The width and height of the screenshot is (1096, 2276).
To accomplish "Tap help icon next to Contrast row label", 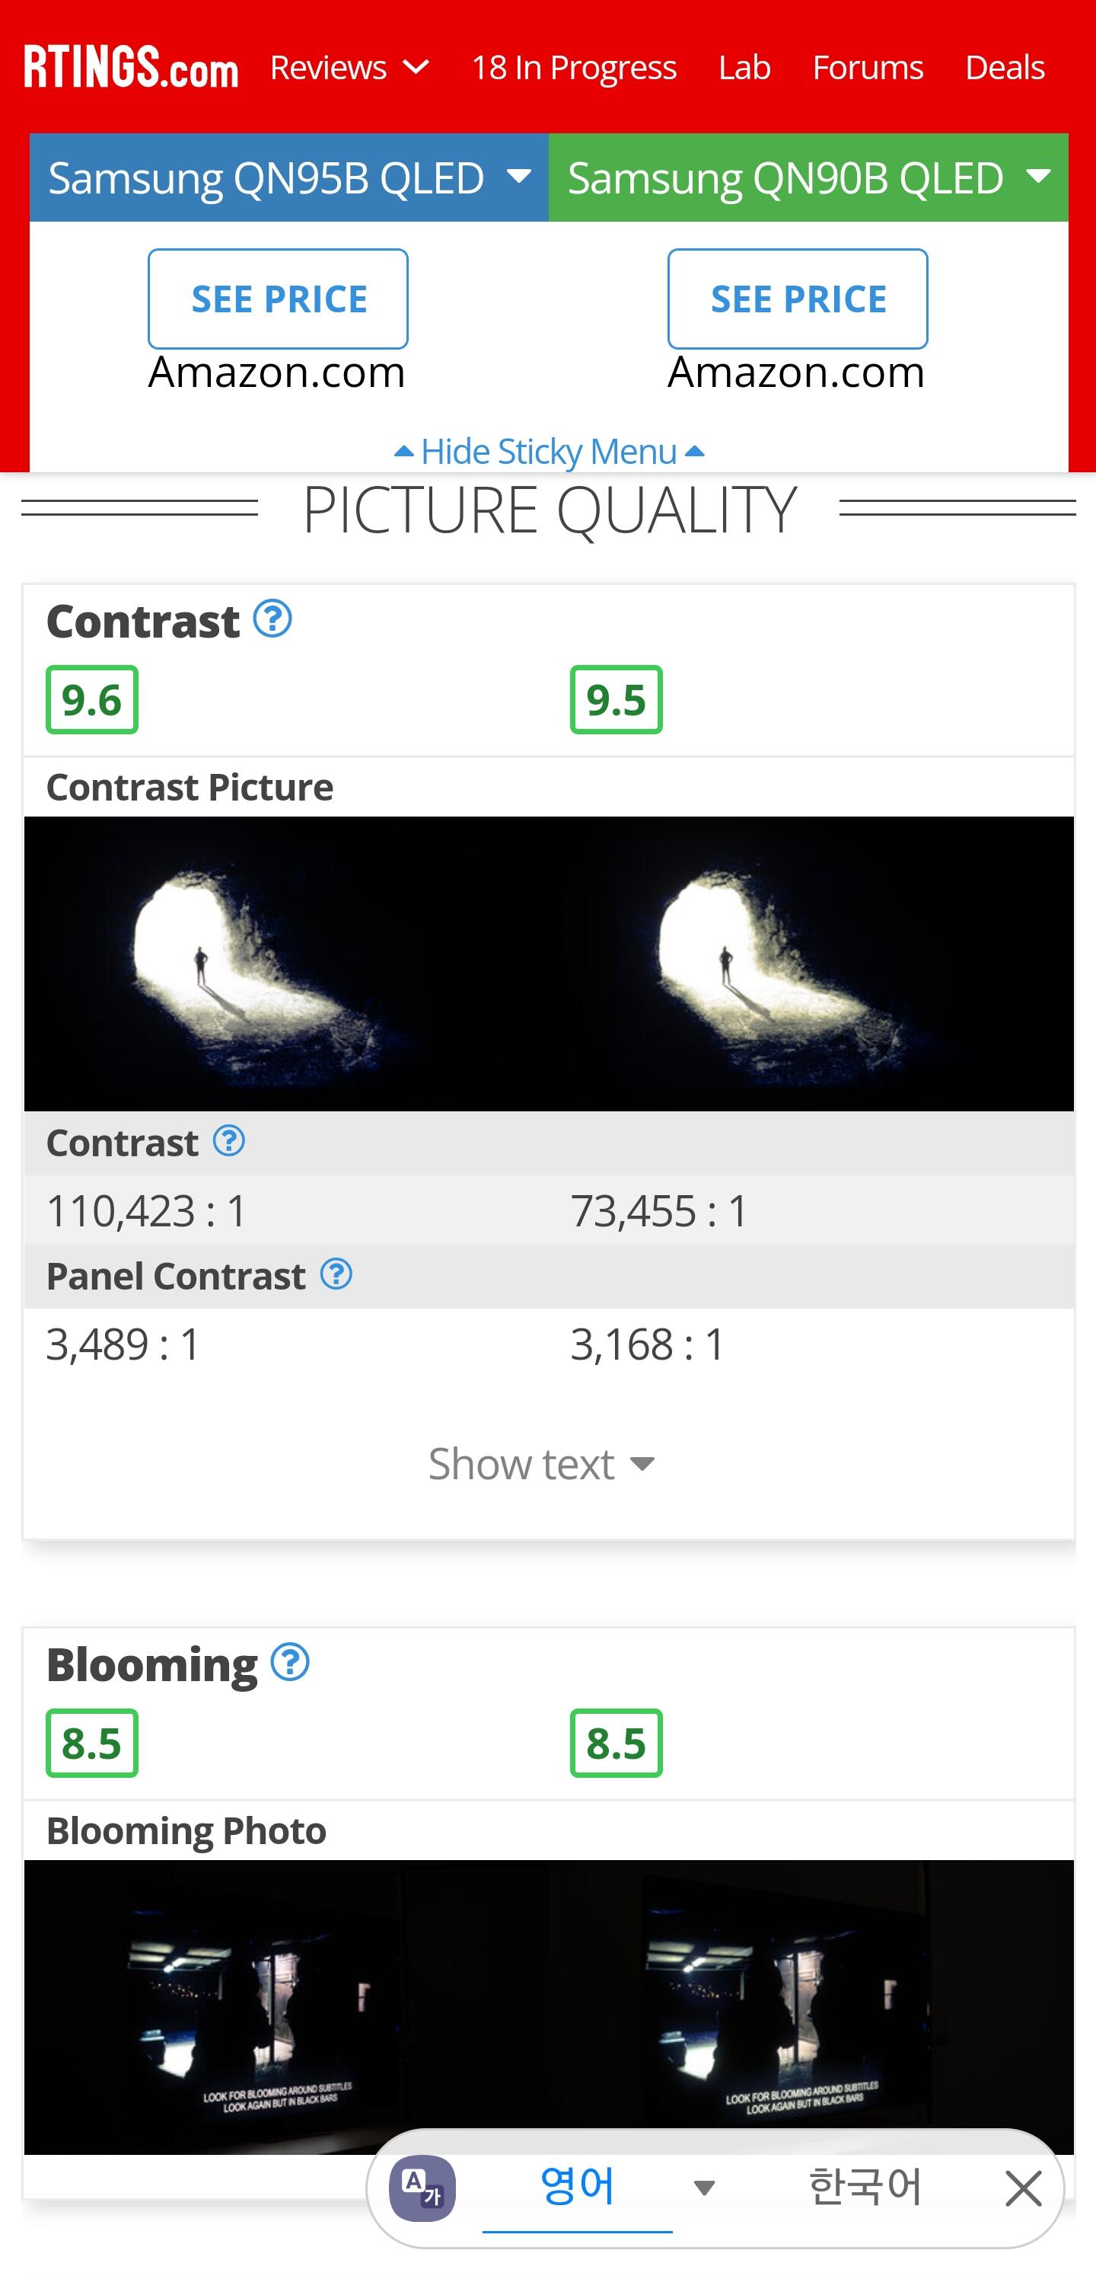I will click(229, 1142).
